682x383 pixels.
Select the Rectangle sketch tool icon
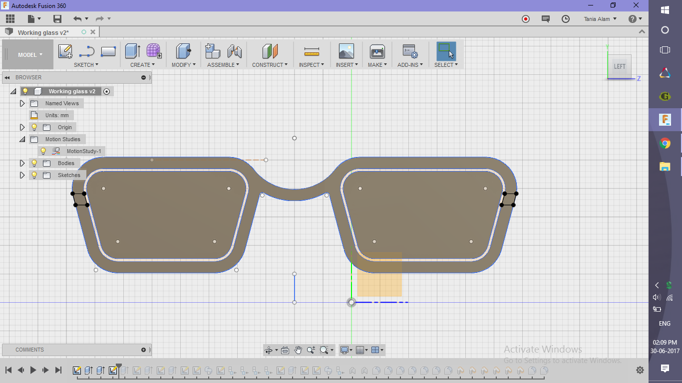click(x=108, y=51)
